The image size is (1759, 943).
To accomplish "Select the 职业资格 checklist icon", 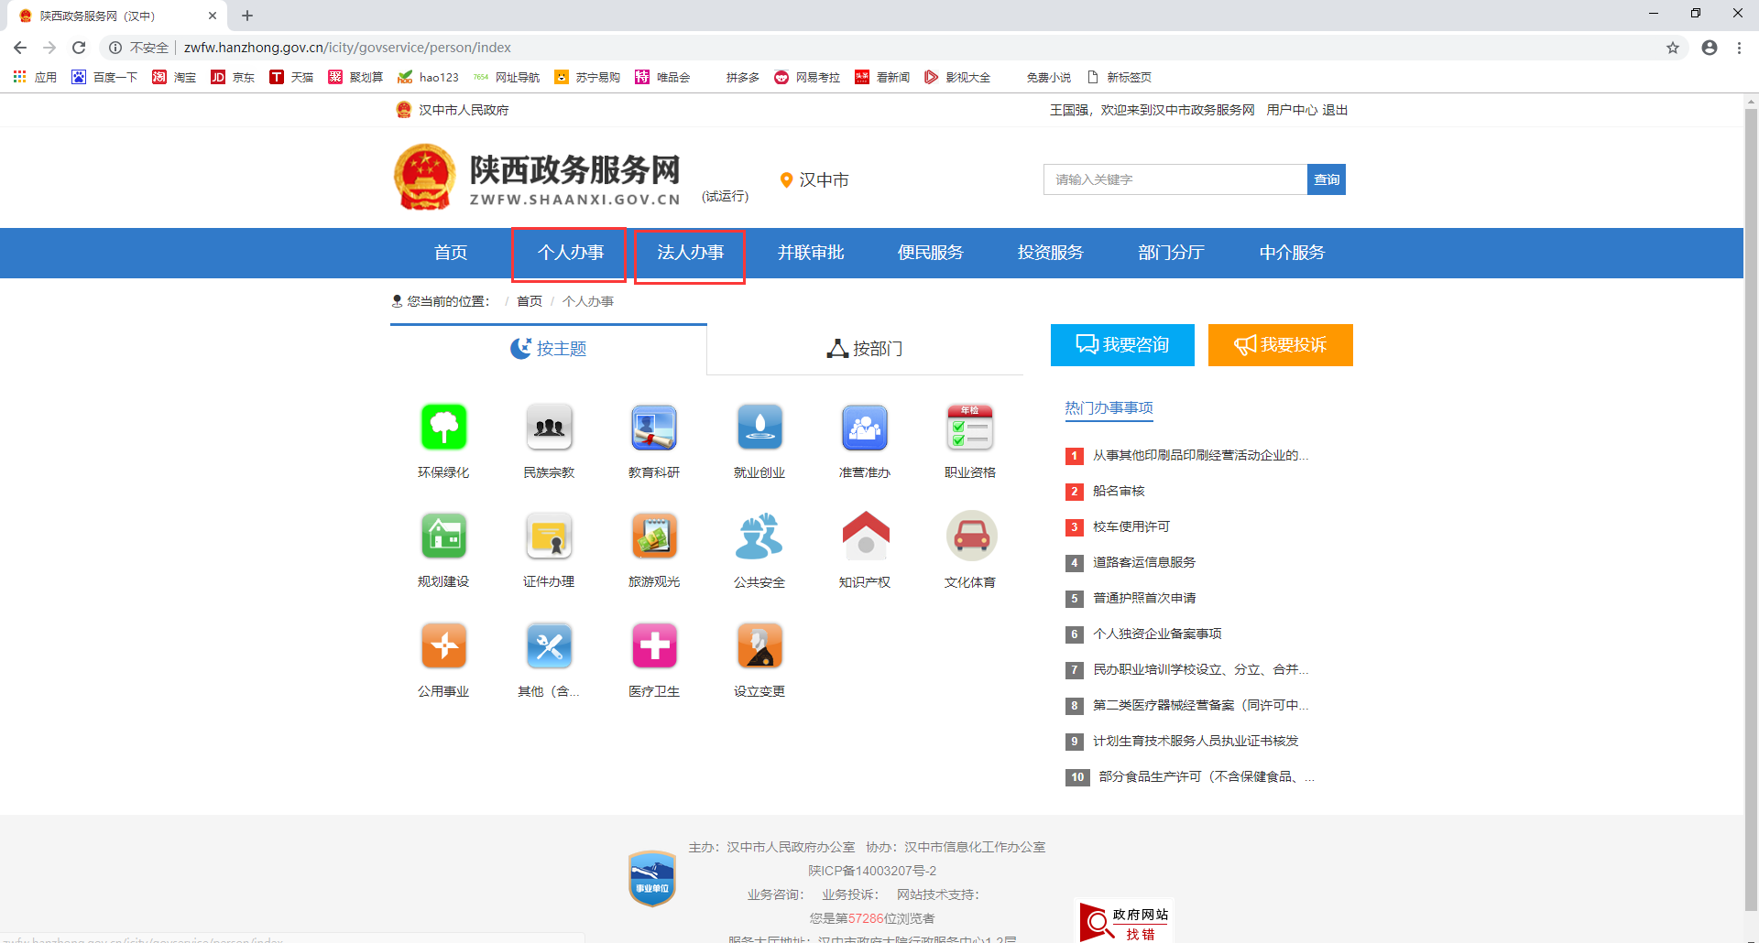I will pyautogui.click(x=969, y=428).
